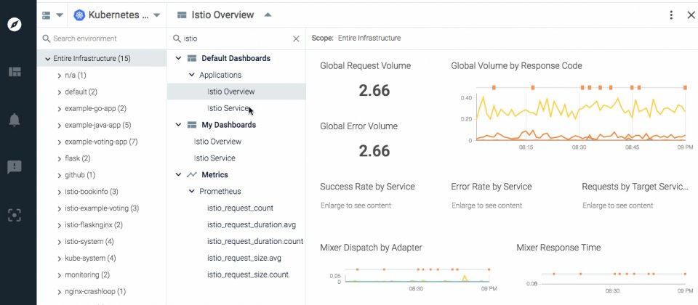Enlarge the Error Rate by Service panel
The width and height of the screenshot is (698, 305).
click(486, 206)
